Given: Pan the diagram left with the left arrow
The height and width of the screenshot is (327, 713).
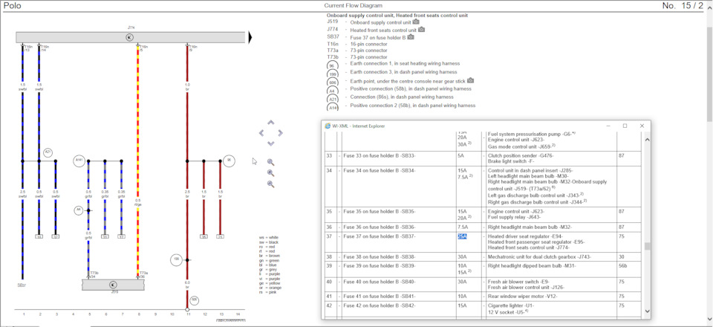Looking at the screenshot, I should tap(261, 133).
